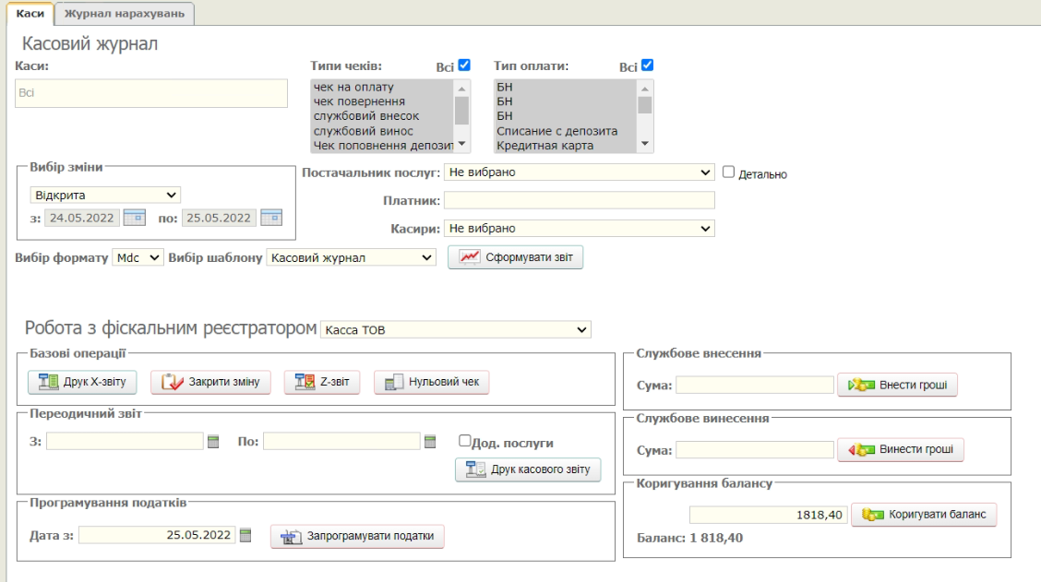Open fiscal registrar dropdown 'Касса ТОВ'

tap(454, 329)
